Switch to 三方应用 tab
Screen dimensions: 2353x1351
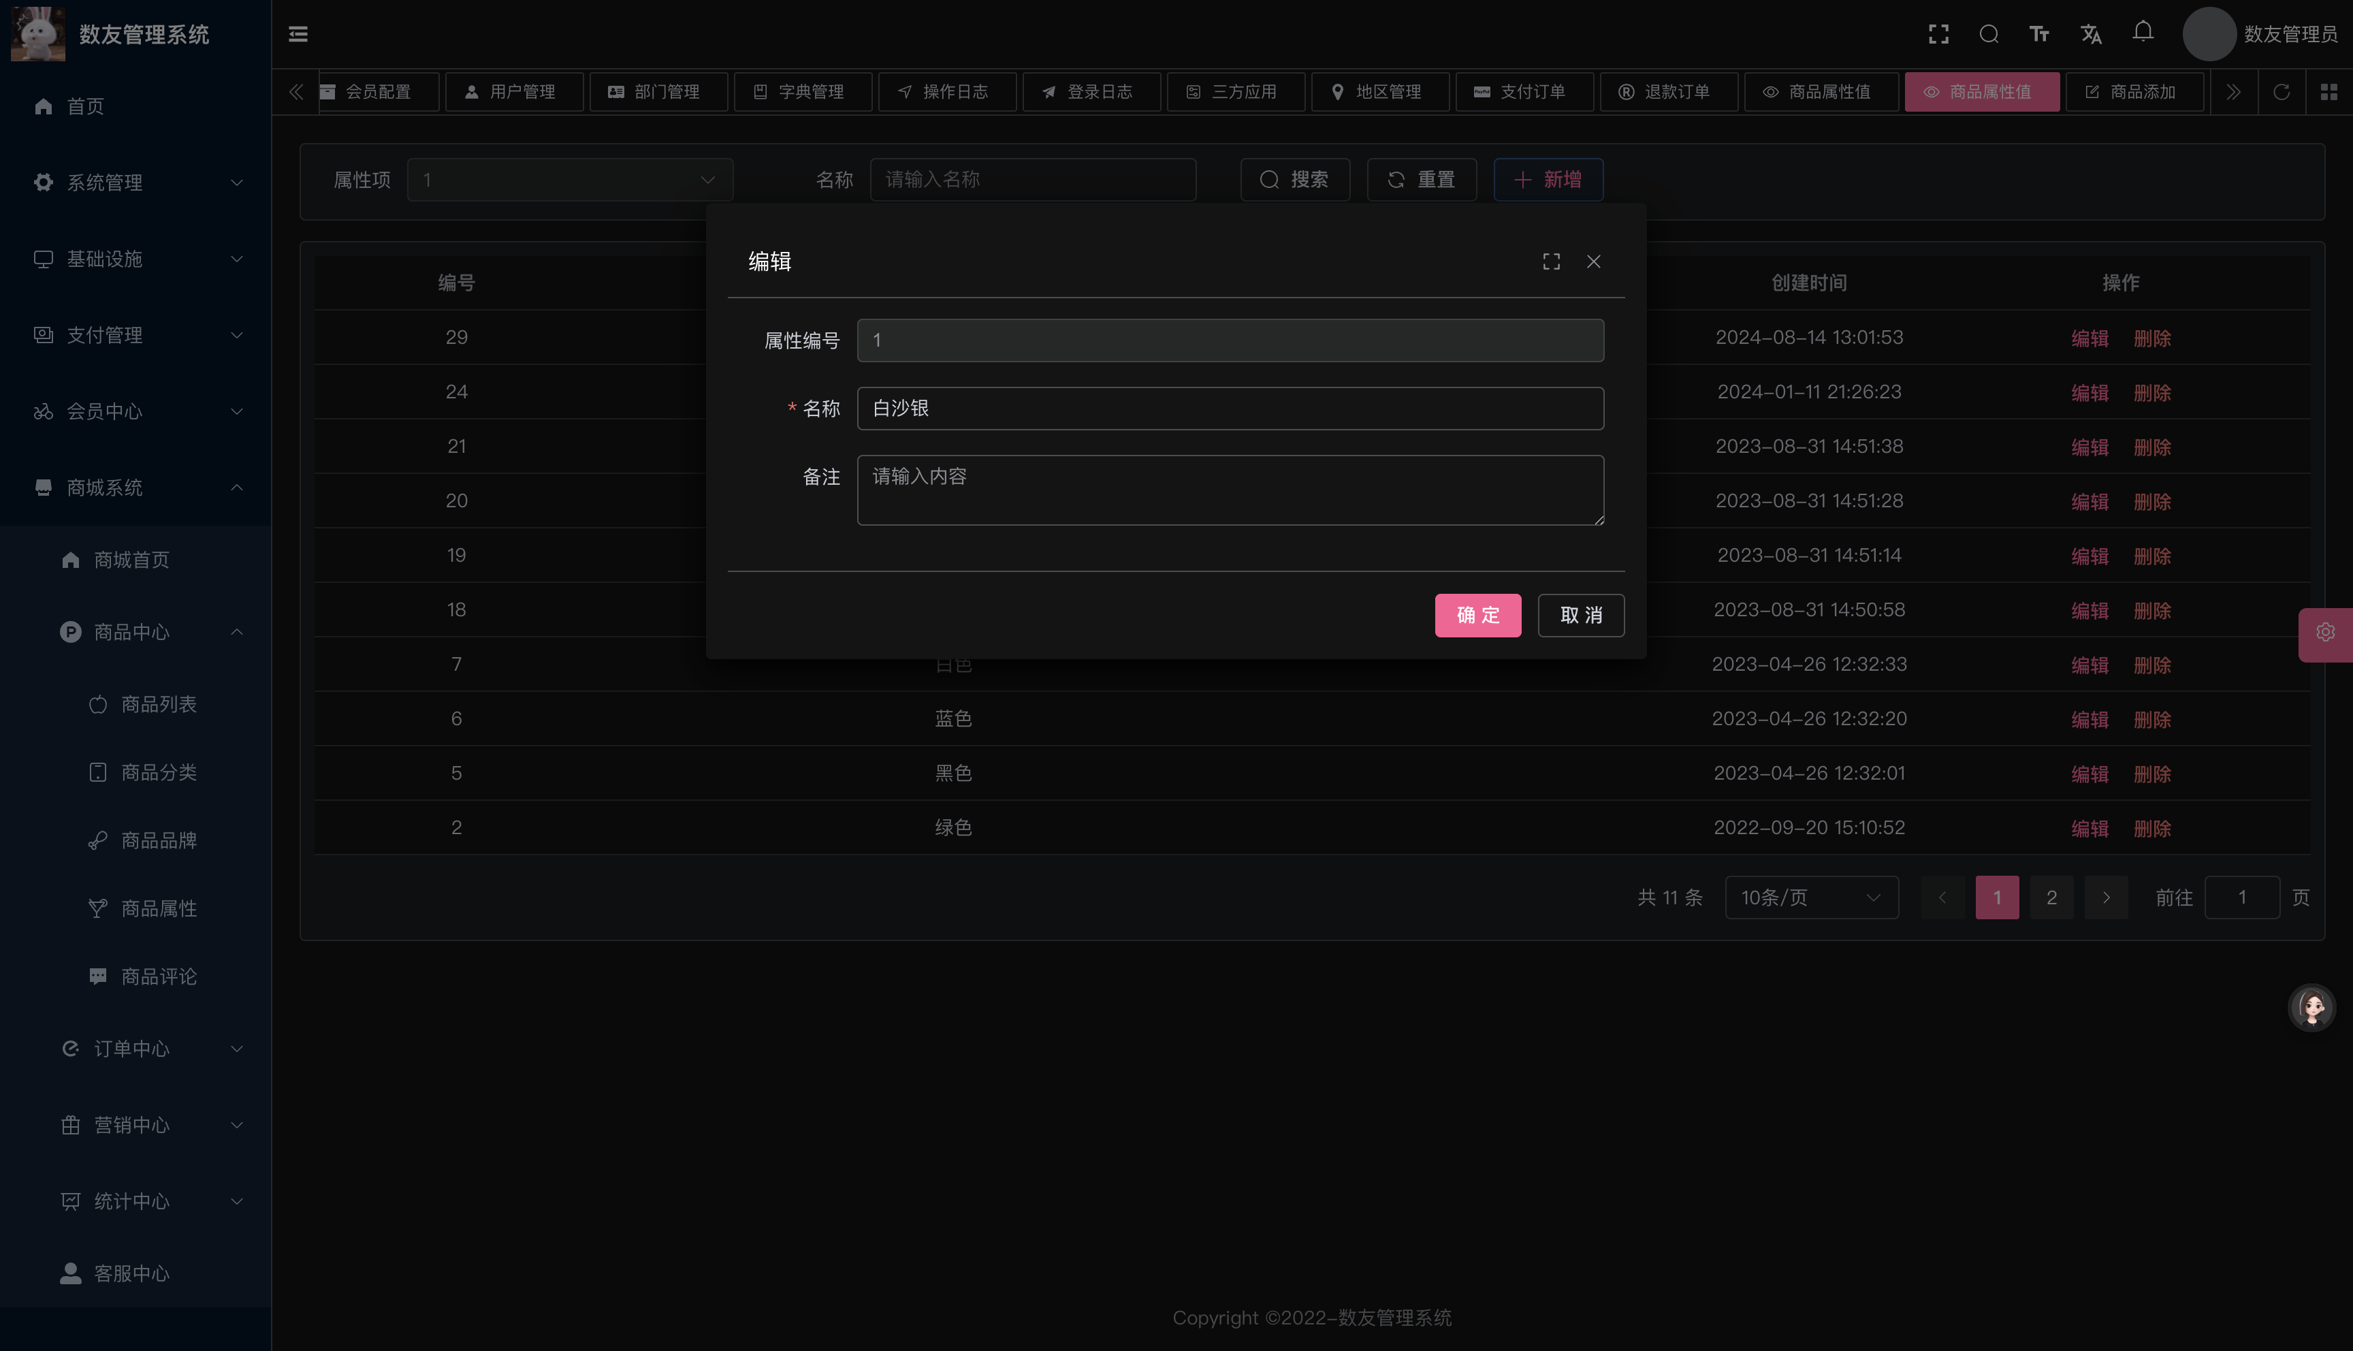pos(1236,92)
